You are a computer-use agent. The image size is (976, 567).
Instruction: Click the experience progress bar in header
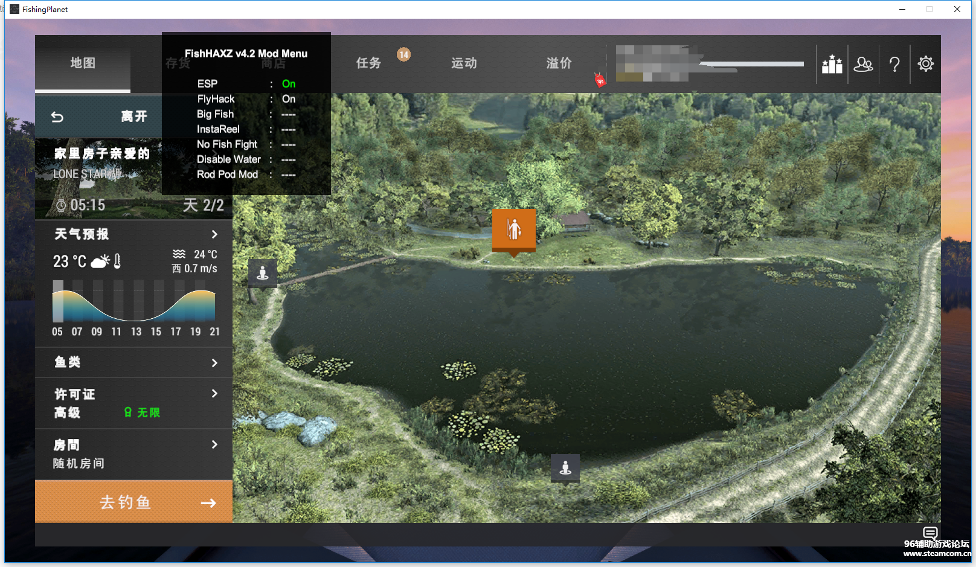tap(752, 64)
